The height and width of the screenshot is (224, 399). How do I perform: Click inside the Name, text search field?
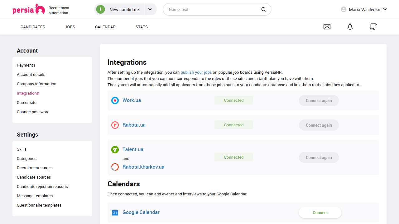click(203, 9)
